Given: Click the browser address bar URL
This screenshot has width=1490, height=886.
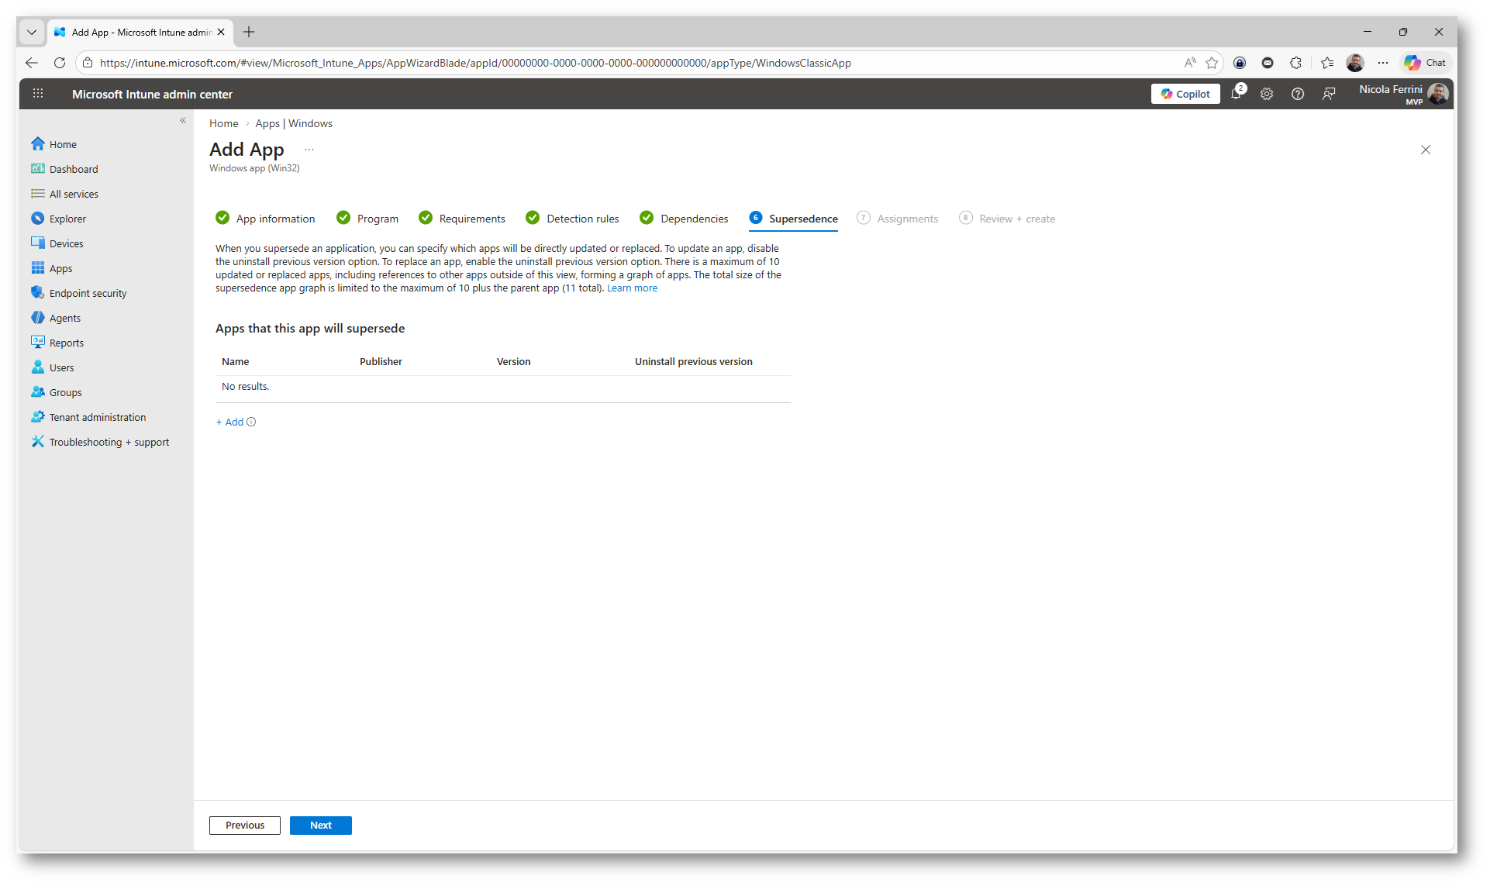Looking at the screenshot, I should 474,63.
